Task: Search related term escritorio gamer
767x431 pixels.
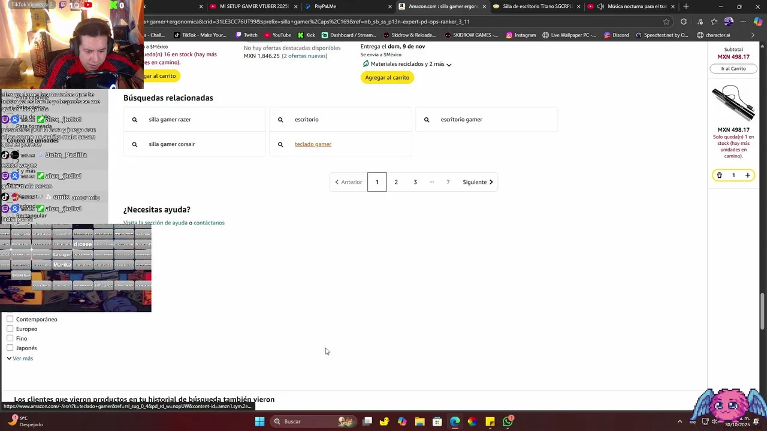Action: (x=487, y=120)
